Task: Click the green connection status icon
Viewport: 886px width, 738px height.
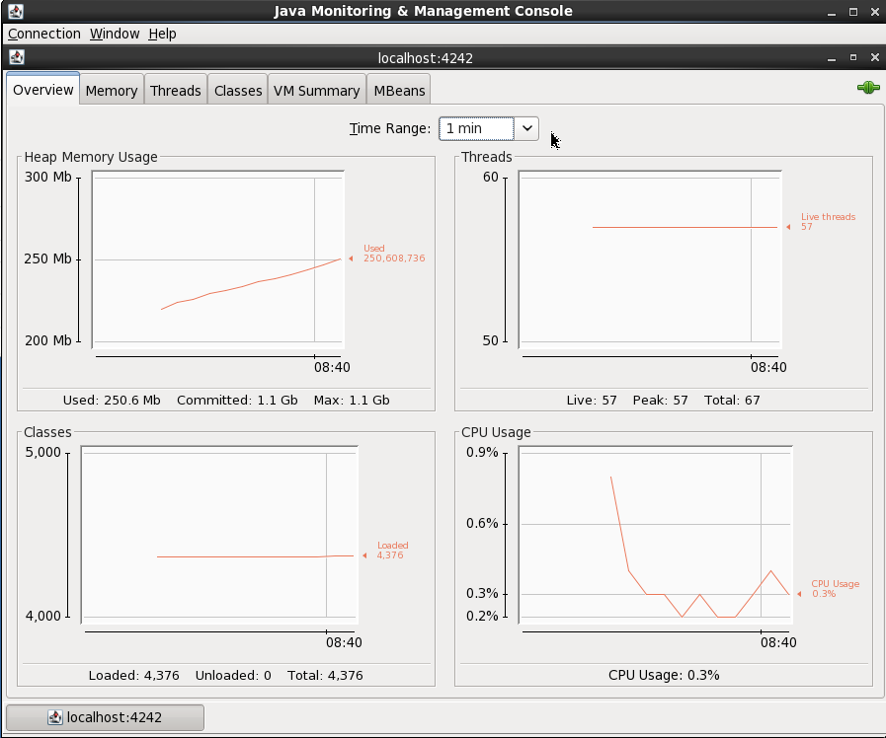Action: pyautogui.click(x=868, y=88)
